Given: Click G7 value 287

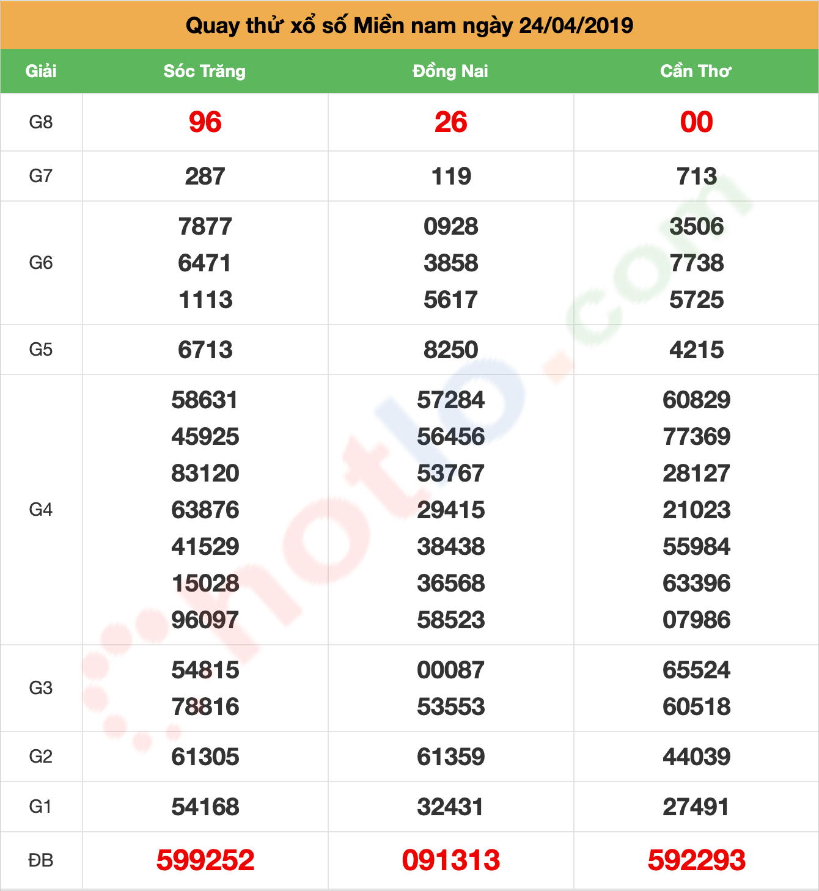Looking at the screenshot, I should (205, 177).
